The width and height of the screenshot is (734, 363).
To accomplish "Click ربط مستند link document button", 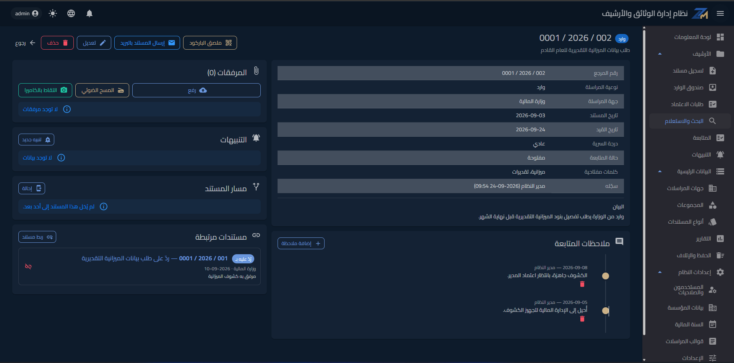I will (37, 237).
